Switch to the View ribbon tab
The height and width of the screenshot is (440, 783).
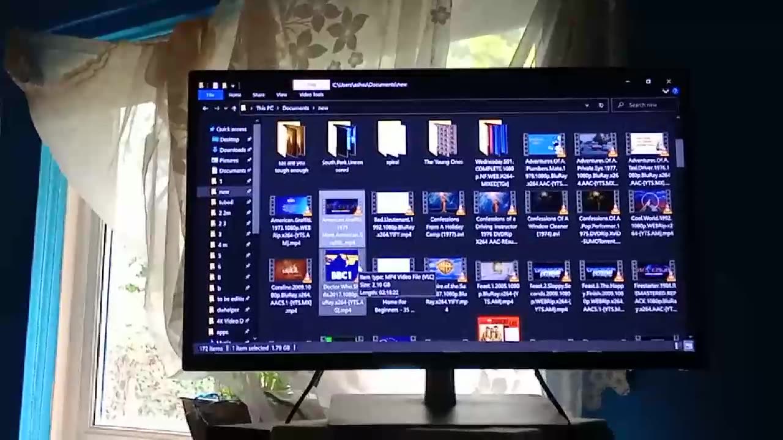281,95
